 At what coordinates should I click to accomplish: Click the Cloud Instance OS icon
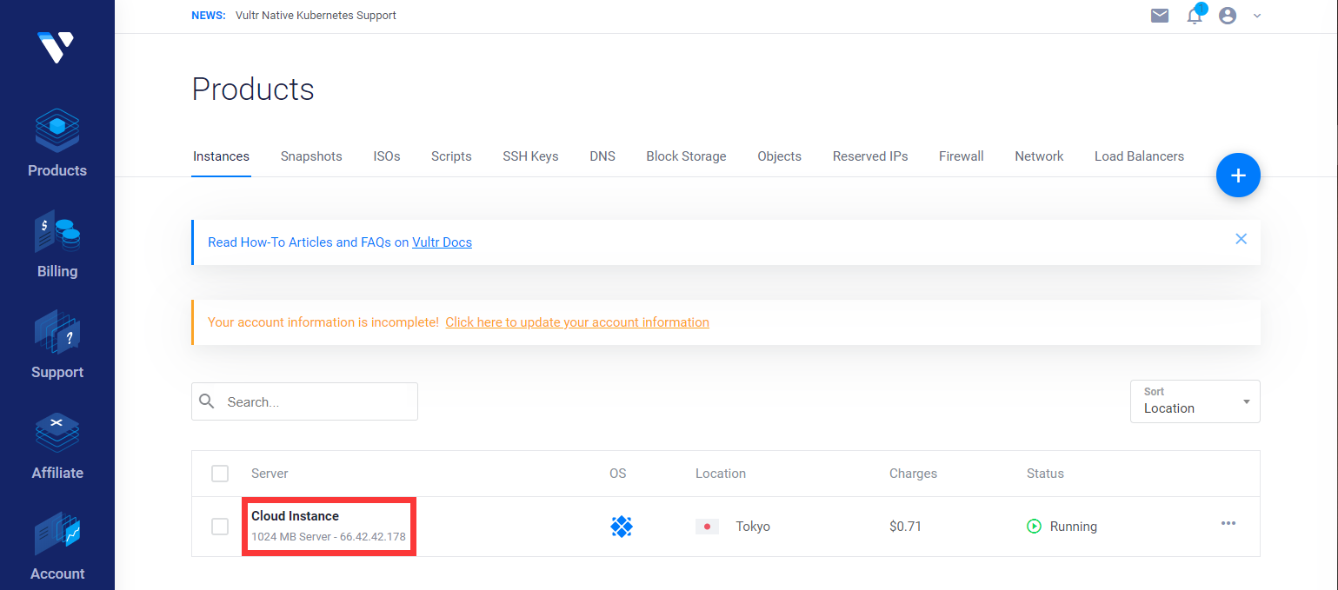click(x=621, y=526)
